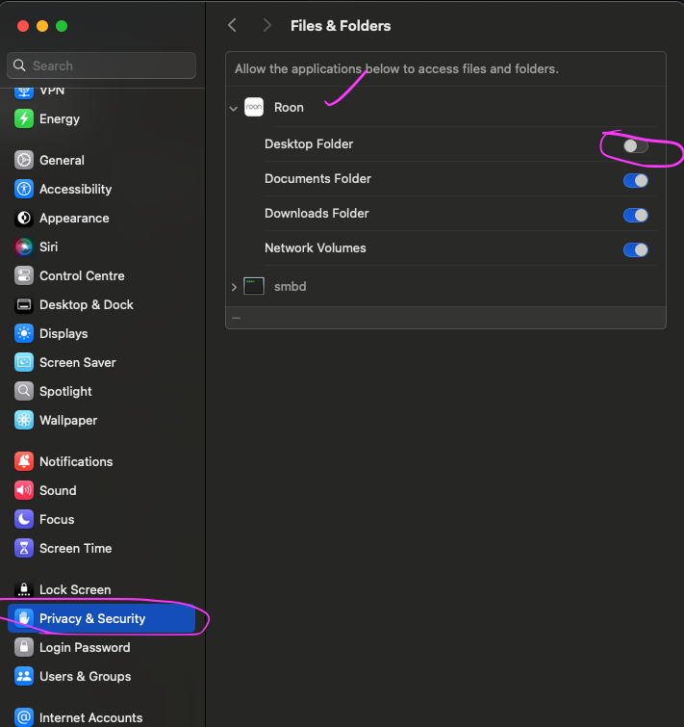Go back using the back arrow

pos(232,26)
